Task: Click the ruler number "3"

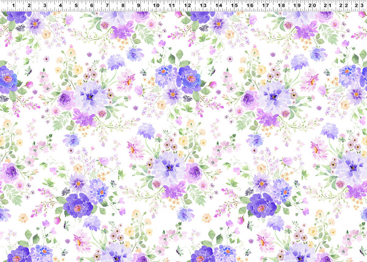Action: coord(45,5)
